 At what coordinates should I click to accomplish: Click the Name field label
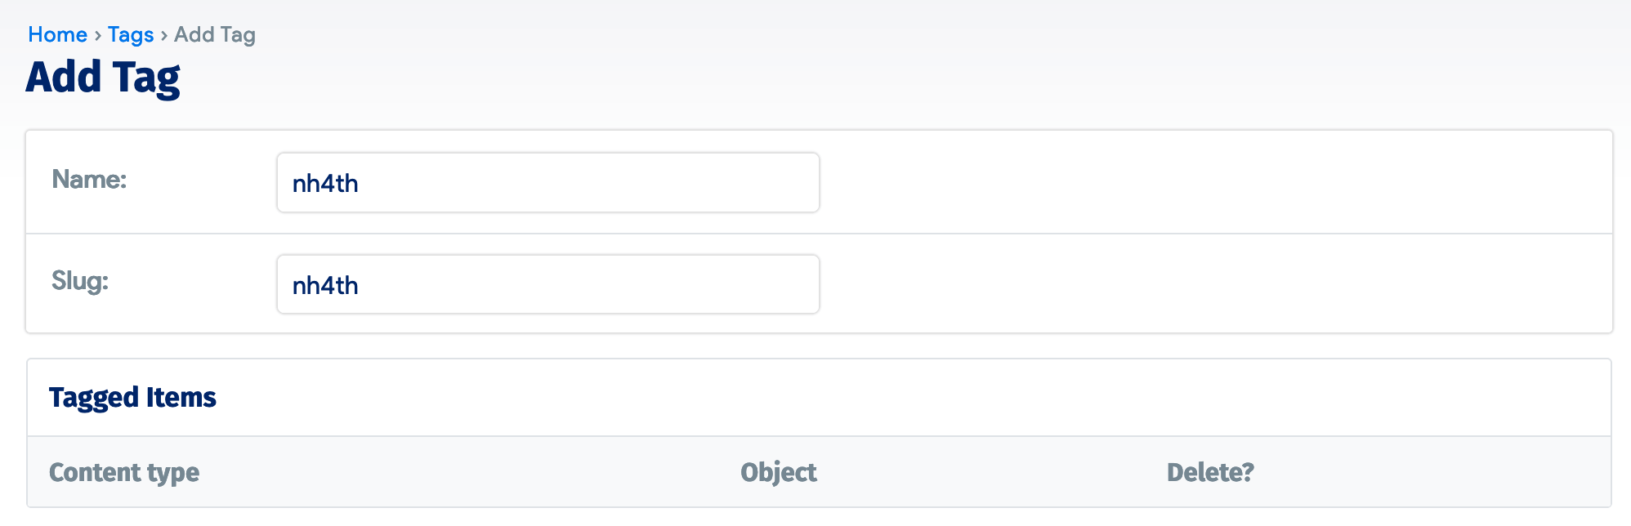89,180
